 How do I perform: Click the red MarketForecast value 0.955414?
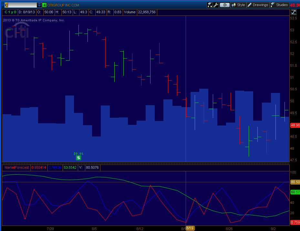[39, 167]
